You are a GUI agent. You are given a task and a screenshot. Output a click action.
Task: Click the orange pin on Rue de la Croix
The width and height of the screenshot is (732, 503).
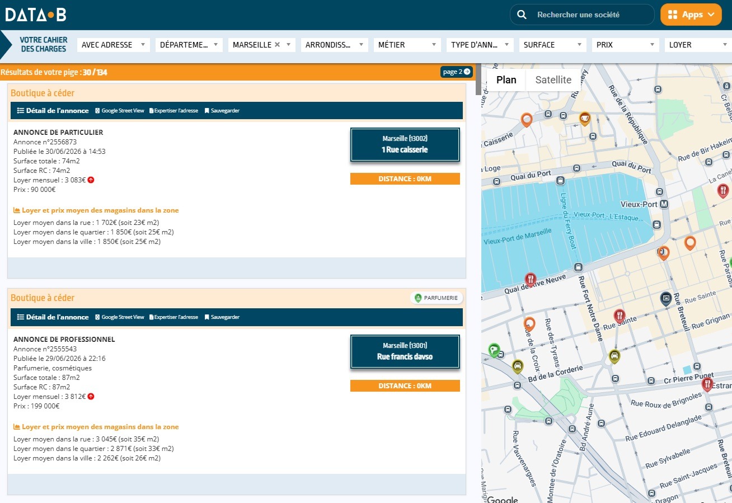[x=529, y=323]
